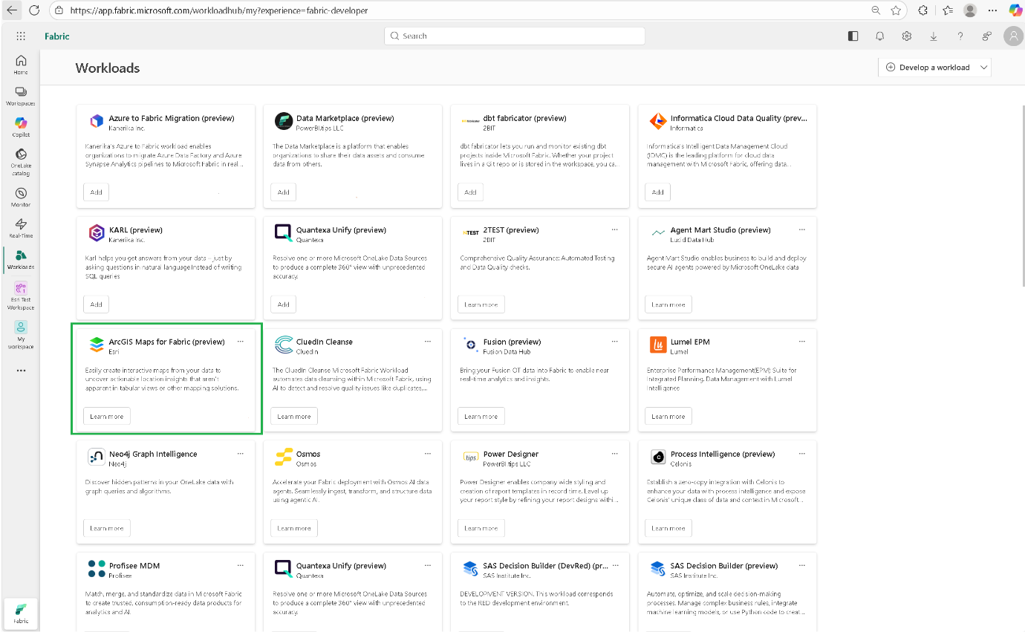Open more options for ArcGIS Maps card
Viewport: 1025px width, 632px height.
[240, 342]
